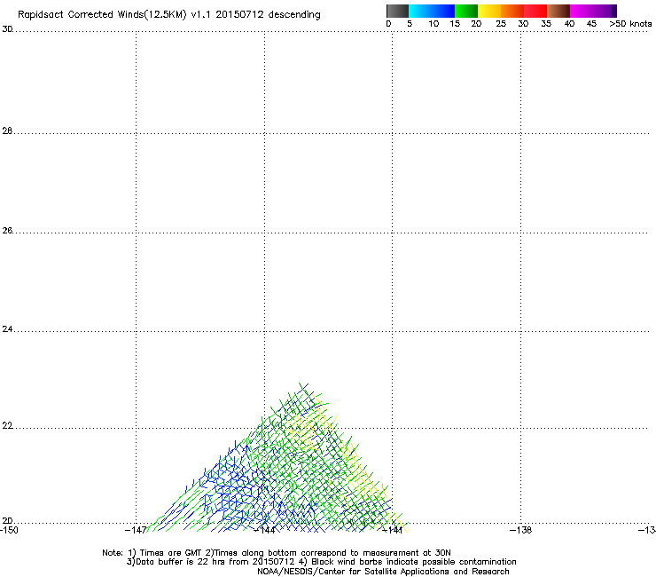Click latitude label '24' on the left axis
Screen dimensions: 656x577
[x=7, y=329]
